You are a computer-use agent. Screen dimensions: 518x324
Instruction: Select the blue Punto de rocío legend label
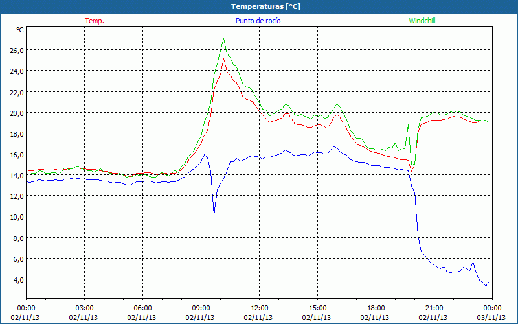258,21
